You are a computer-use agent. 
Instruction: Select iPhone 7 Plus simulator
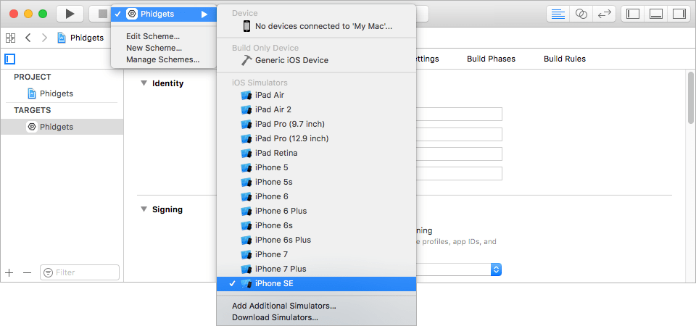tap(316, 269)
